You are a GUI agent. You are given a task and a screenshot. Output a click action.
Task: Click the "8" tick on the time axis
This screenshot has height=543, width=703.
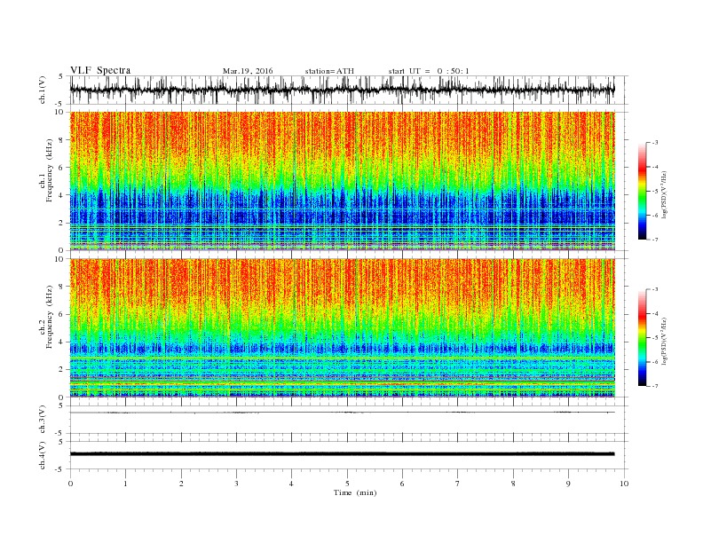point(513,484)
